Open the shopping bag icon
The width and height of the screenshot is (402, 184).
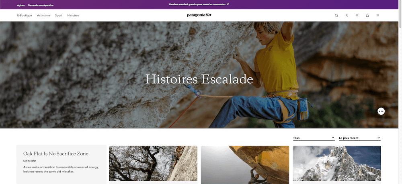tap(367, 15)
